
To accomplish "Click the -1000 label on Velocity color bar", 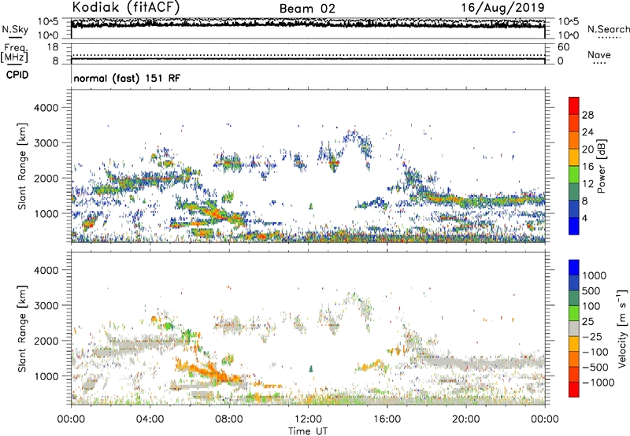I will click(x=598, y=382).
